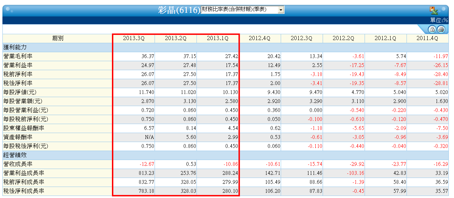Select the N/A cell in 資產報酬率 row
Image resolution: width=454 pixels, height=198 pixels.
150,137
